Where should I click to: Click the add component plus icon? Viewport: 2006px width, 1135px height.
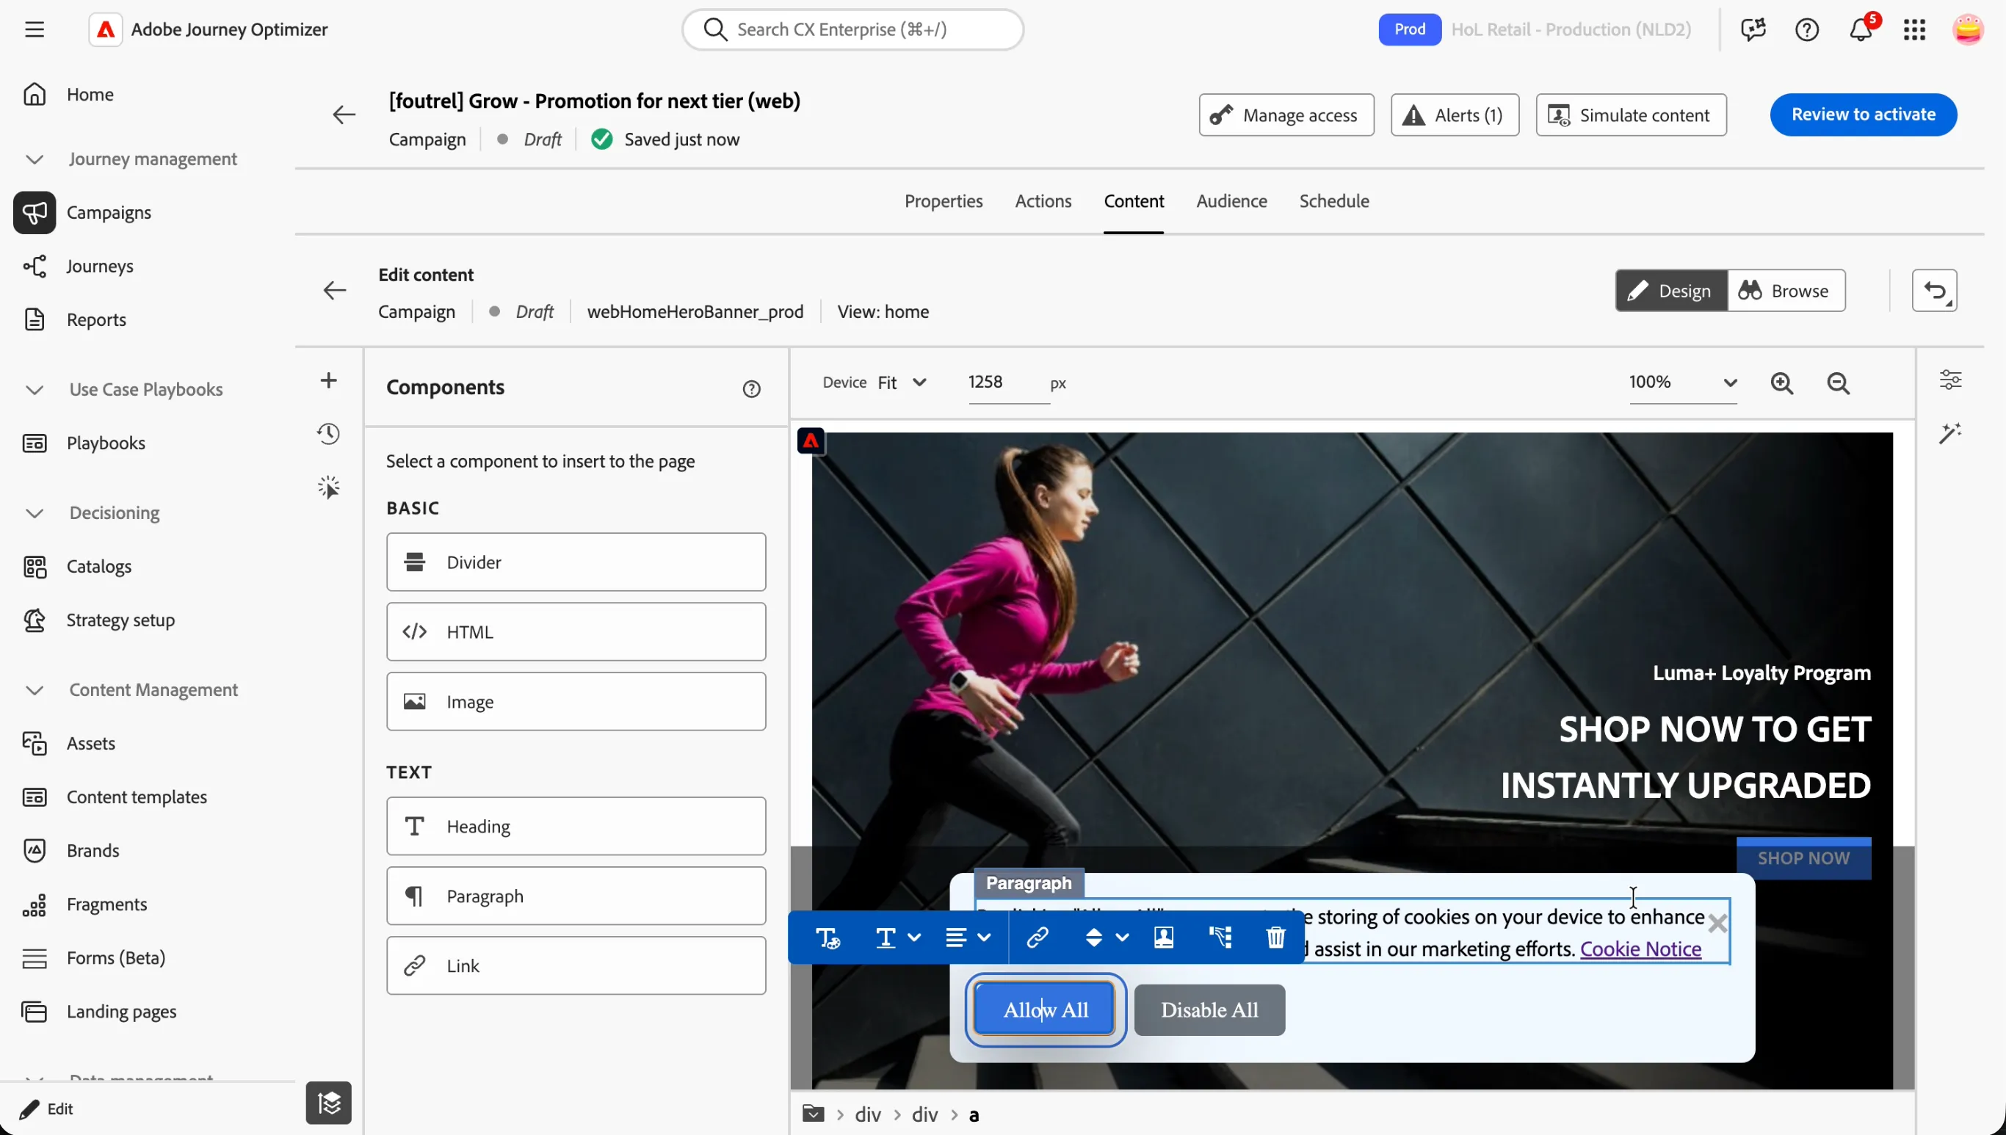tap(328, 380)
